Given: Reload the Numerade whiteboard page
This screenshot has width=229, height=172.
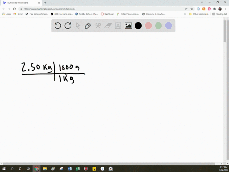Looking at the screenshot, I should (x=14, y=9).
